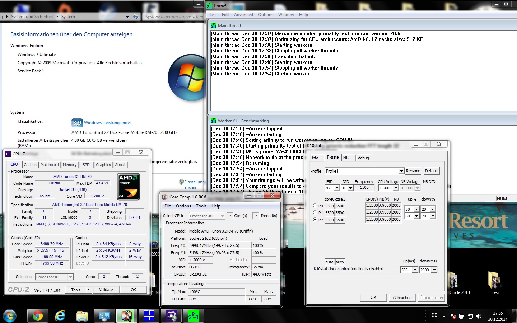Open Windows Explorer folder icon in taskbar
Screen dimensions: 517x323
coord(82,316)
